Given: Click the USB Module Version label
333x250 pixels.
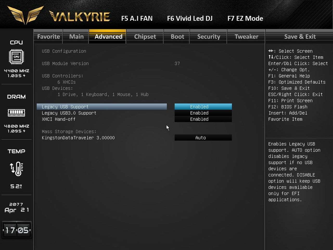Looking at the screenshot, I should [x=65, y=64].
